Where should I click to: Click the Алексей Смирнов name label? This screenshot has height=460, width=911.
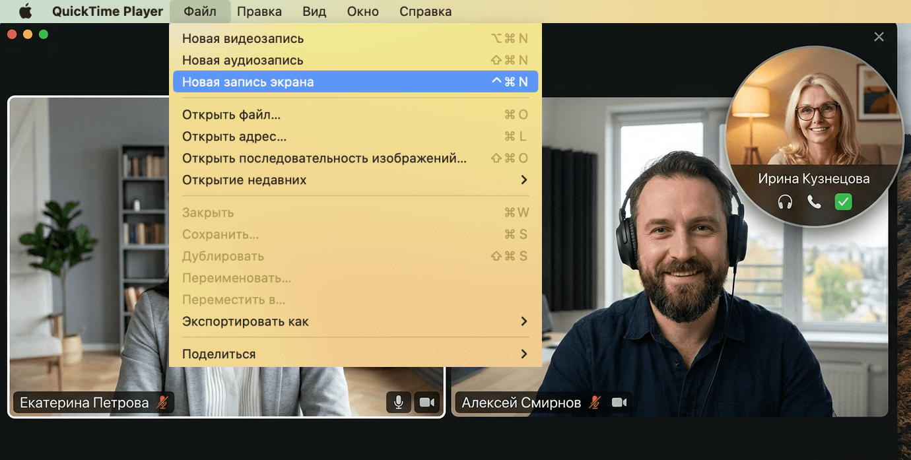[522, 403]
